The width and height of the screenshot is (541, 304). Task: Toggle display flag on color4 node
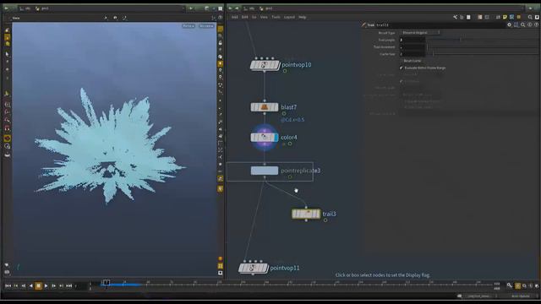pyautogui.click(x=276, y=138)
